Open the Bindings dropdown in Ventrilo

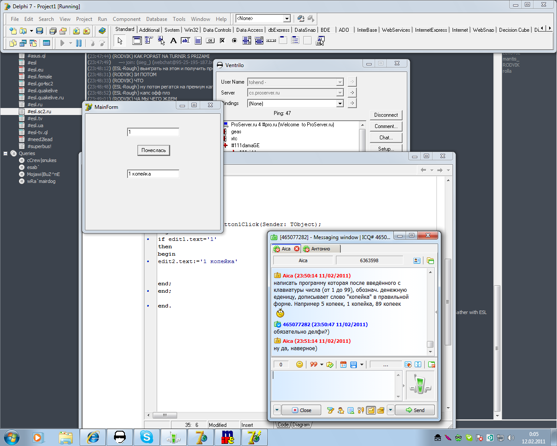pyautogui.click(x=340, y=104)
